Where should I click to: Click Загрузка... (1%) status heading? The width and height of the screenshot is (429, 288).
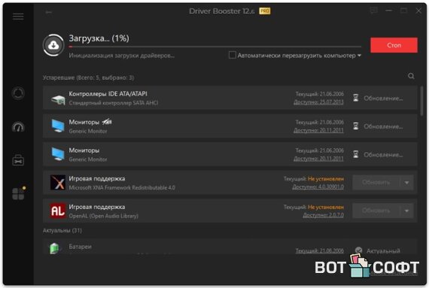99,38
